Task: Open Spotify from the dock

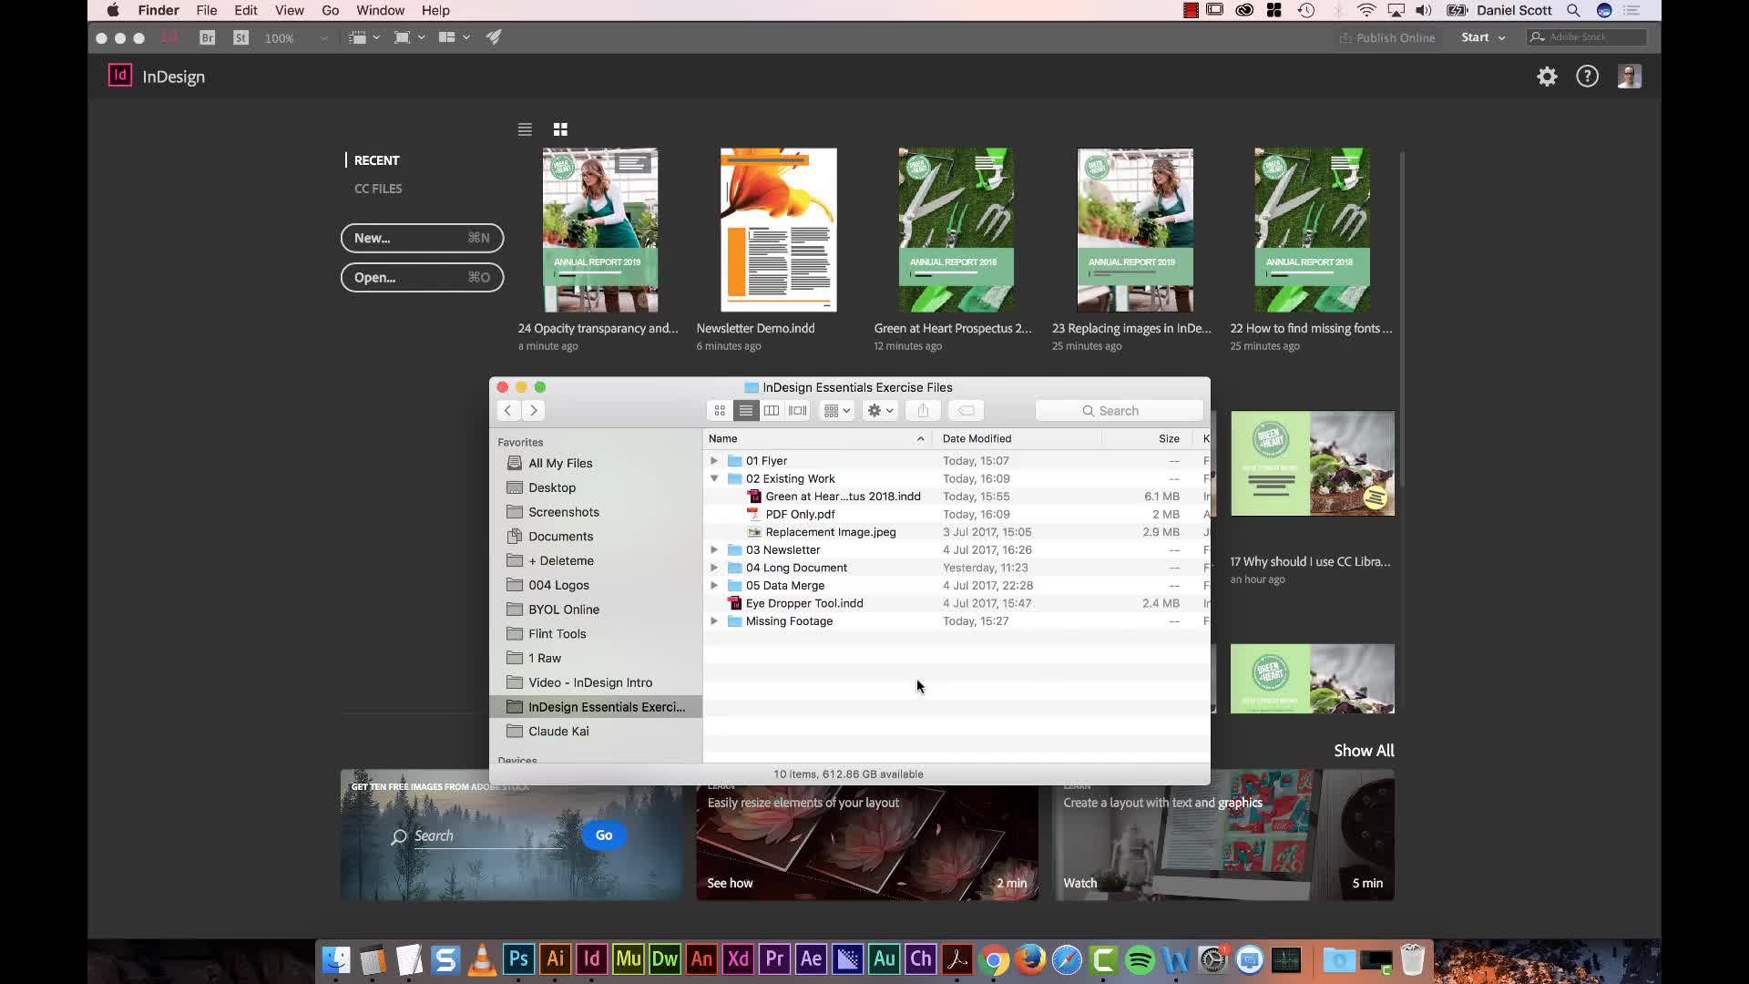Action: point(1140,959)
